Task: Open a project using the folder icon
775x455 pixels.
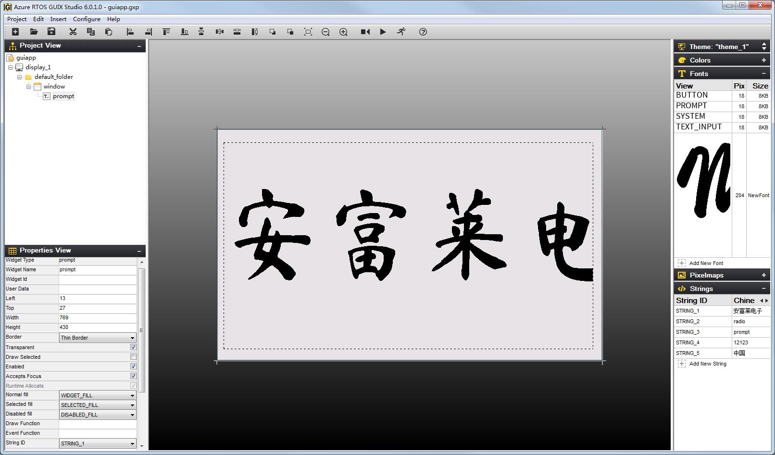Action: click(34, 32)
